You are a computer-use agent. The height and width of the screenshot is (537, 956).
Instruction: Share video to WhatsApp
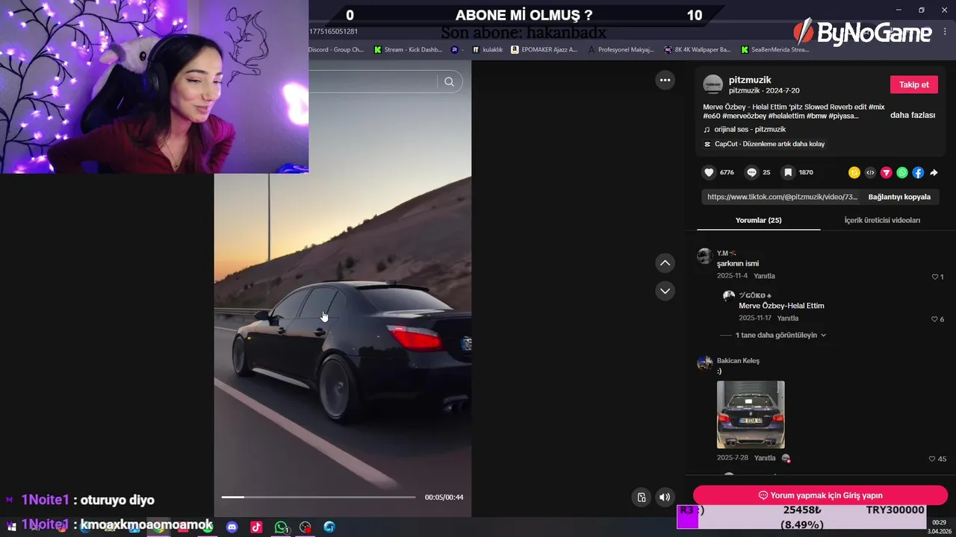(x=902, y=172)
